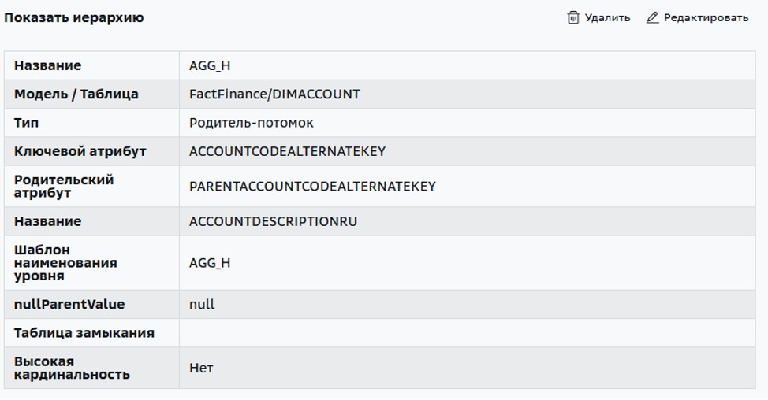Click the trash can delete icon

pos(573,17)
